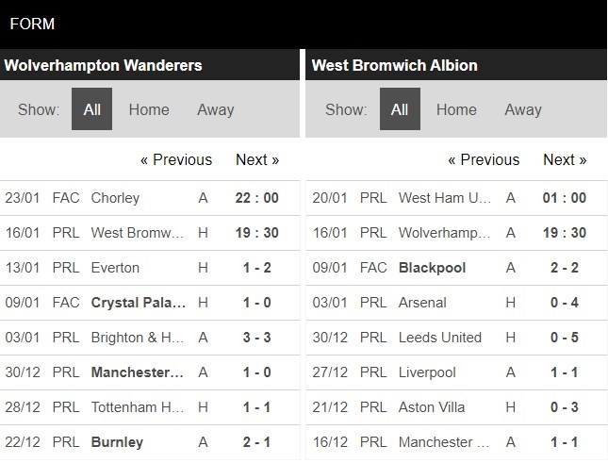Go to Previous West Bromwich matches
608x463 pixels.
pos(484,159)
